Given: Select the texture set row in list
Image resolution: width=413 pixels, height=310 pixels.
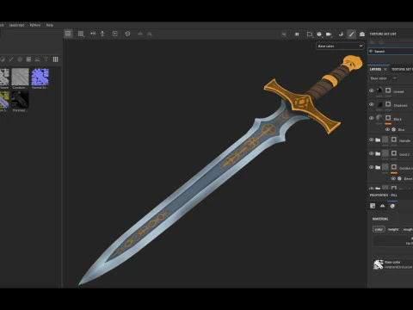Looking at the screenshot, I should pos(391,52).
